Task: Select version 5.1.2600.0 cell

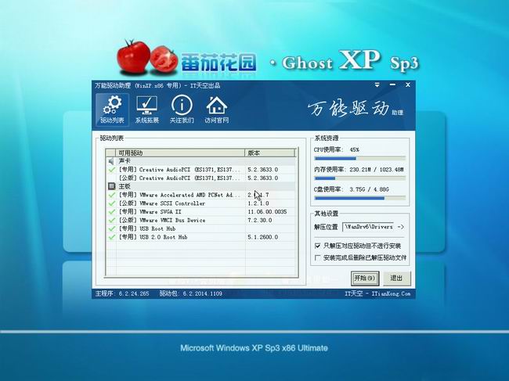Action: point(262,237)
